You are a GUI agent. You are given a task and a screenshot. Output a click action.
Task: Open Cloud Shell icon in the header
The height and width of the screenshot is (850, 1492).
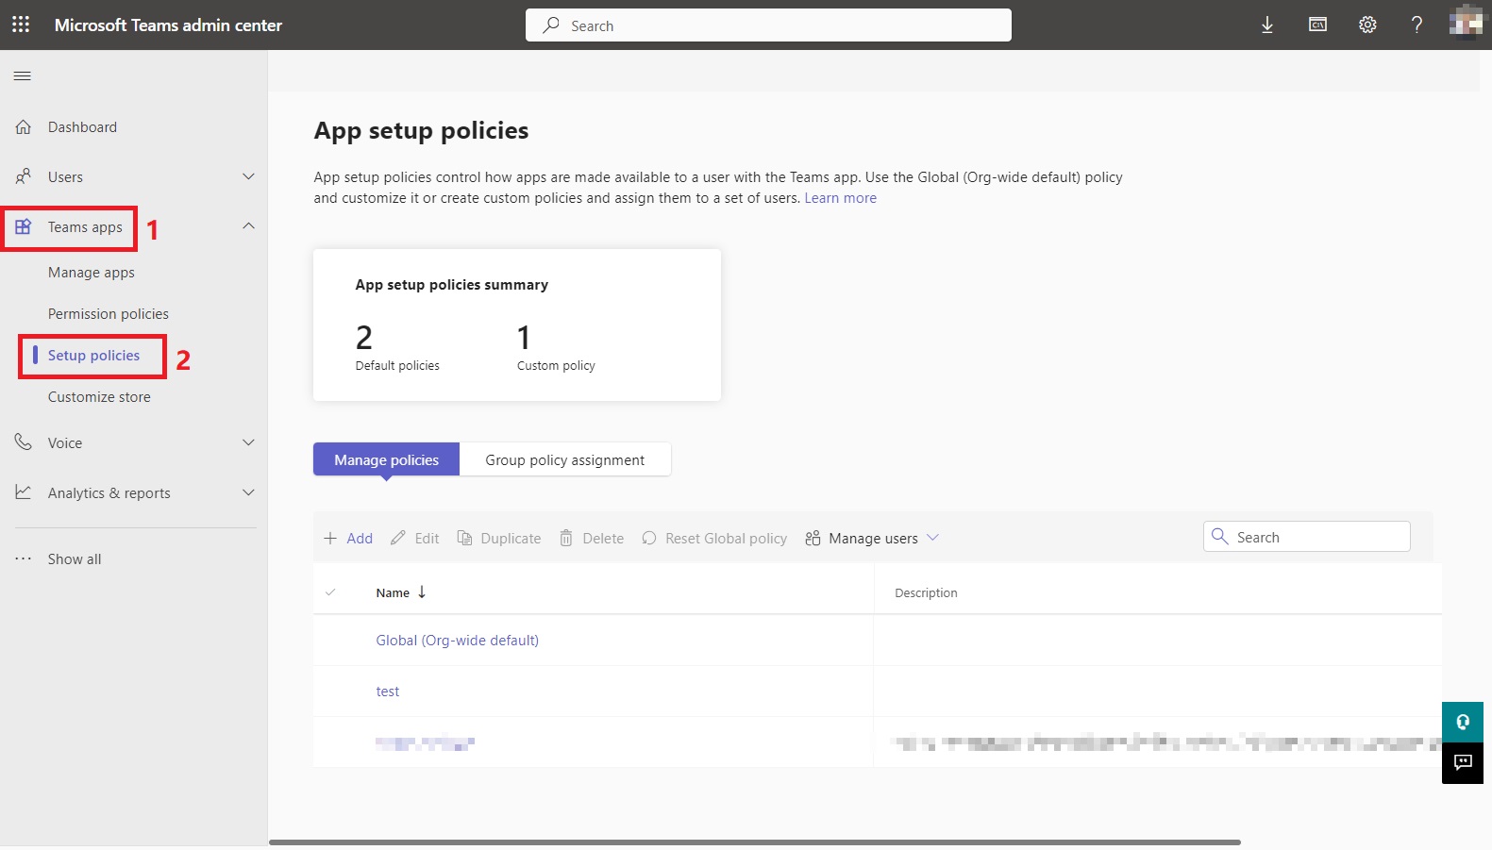click(1317, 25)
